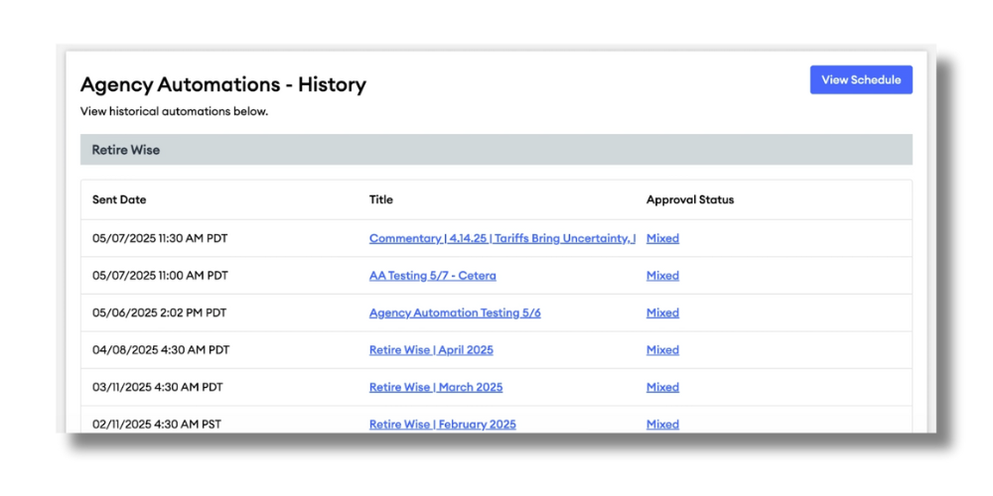Click the 05/06/2025 2:02 PM PDT date cell
The image size is (993, 496).
159,312
